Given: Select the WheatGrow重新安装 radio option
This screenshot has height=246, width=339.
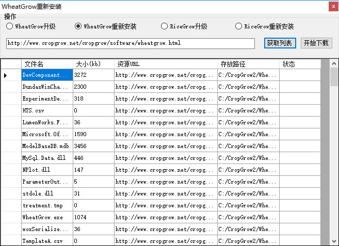Looking at the screenshot, I should click(78, 26).
